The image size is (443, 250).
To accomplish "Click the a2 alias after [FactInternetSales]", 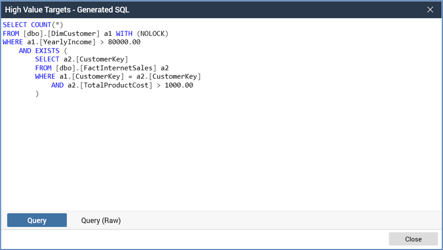I will [x=165, y=68].
